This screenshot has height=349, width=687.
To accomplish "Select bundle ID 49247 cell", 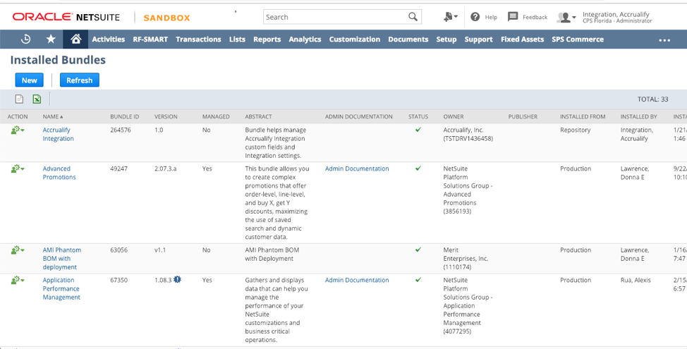I will click(x=118, y=169).
